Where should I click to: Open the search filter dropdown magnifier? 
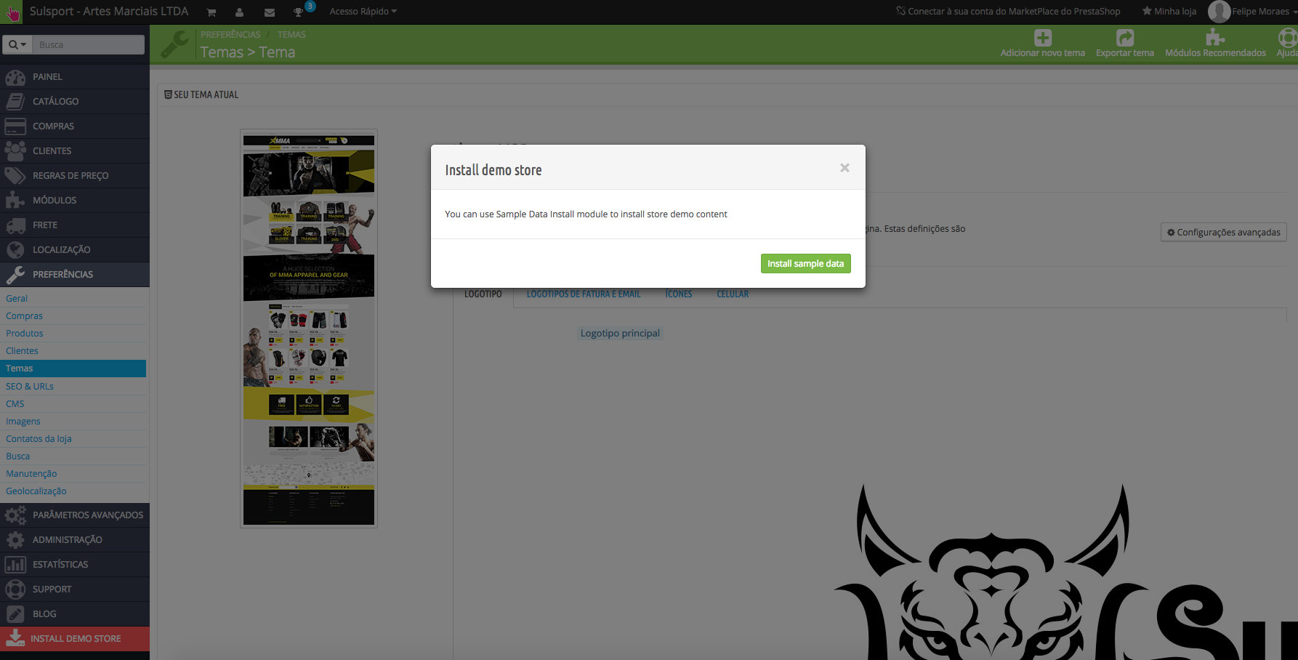[17, 44]
